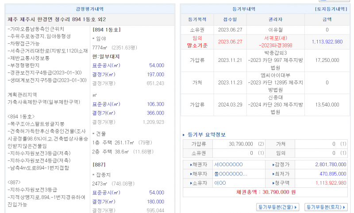The height and width of the screenshot is (213, 354).
Task: Click the red 서귀포(새) 2023타경3898 entry
Action: [x=275, y=42]
